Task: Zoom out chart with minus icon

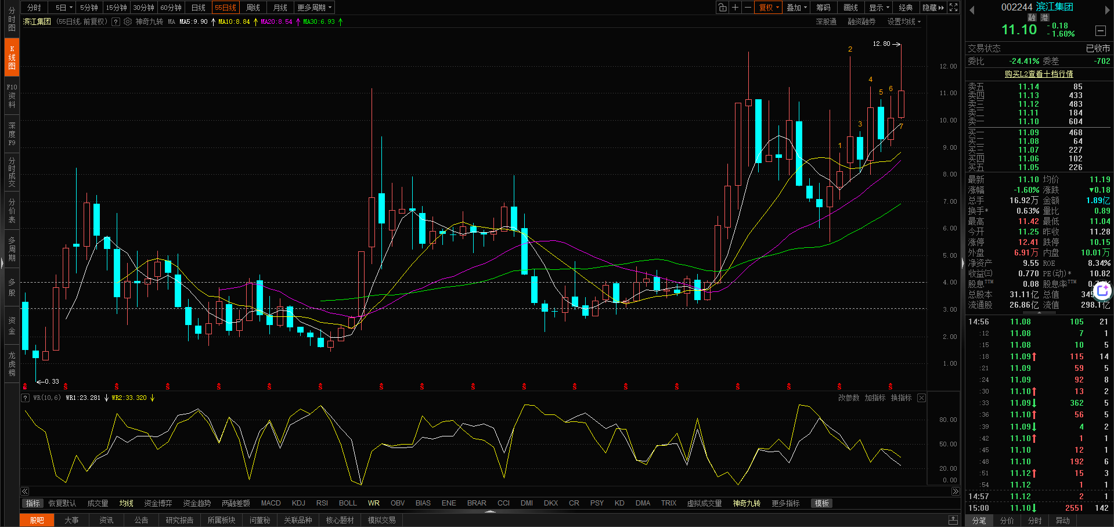Action: [x=748, y=8]
